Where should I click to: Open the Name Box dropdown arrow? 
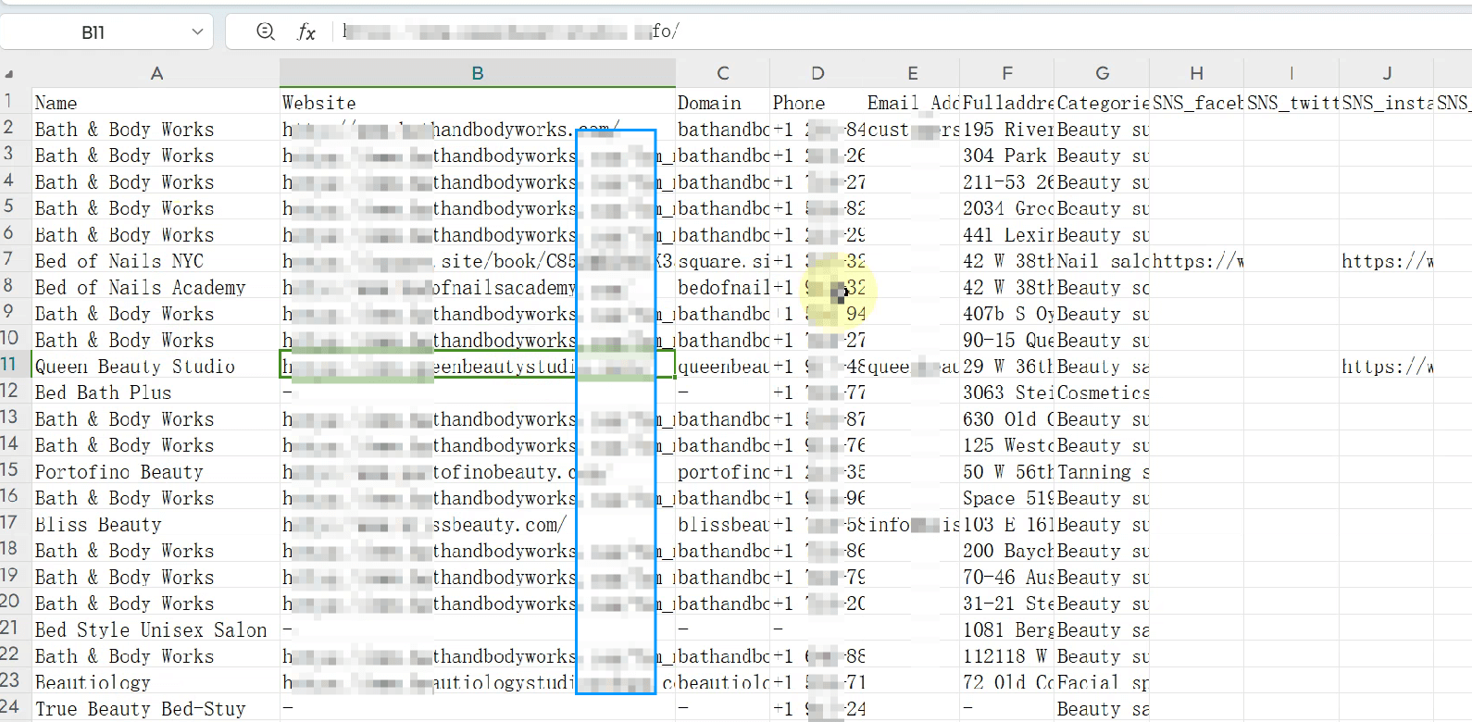tap(197, 32)
